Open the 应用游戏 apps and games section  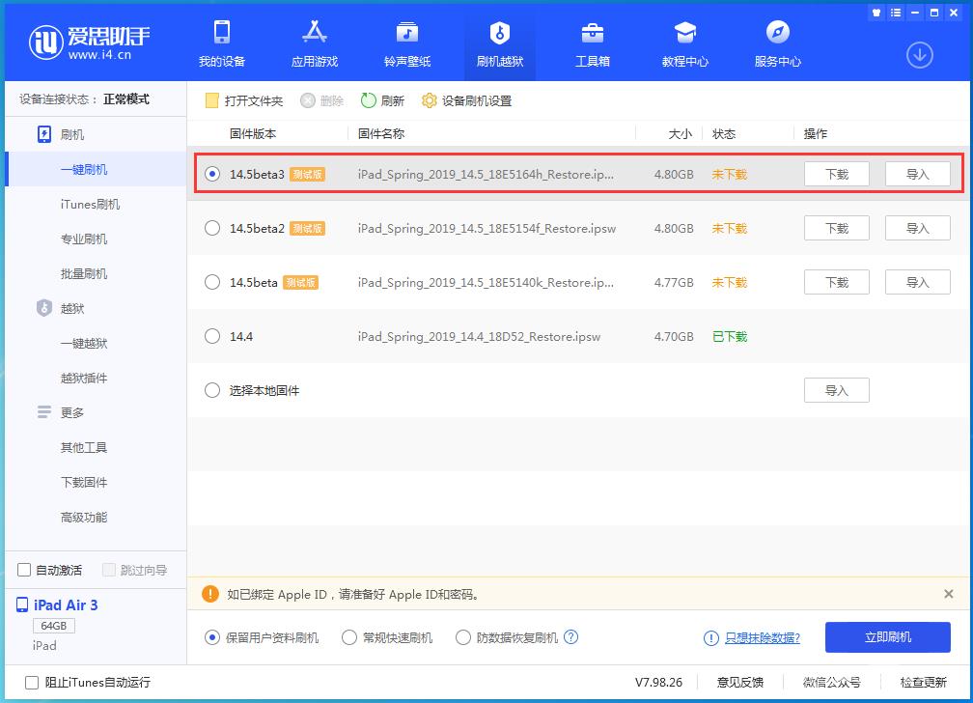[x=314, y=42]
